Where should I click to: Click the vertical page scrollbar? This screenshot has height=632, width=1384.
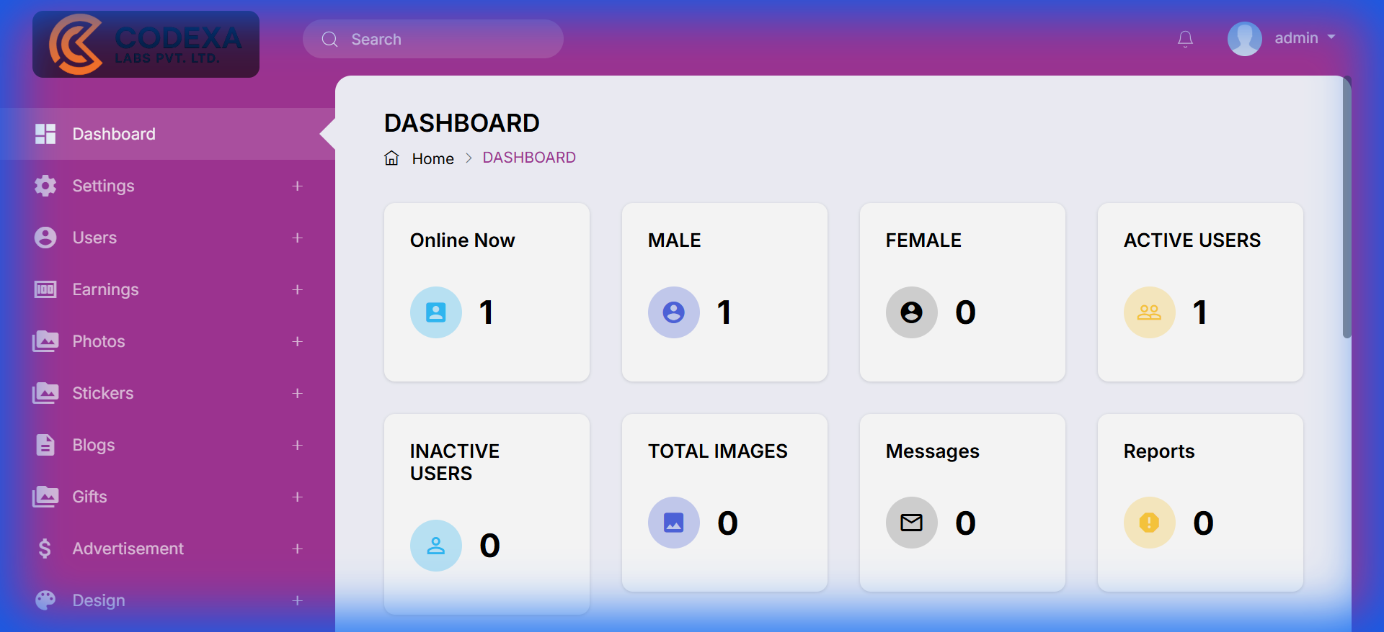(1347, 209)
